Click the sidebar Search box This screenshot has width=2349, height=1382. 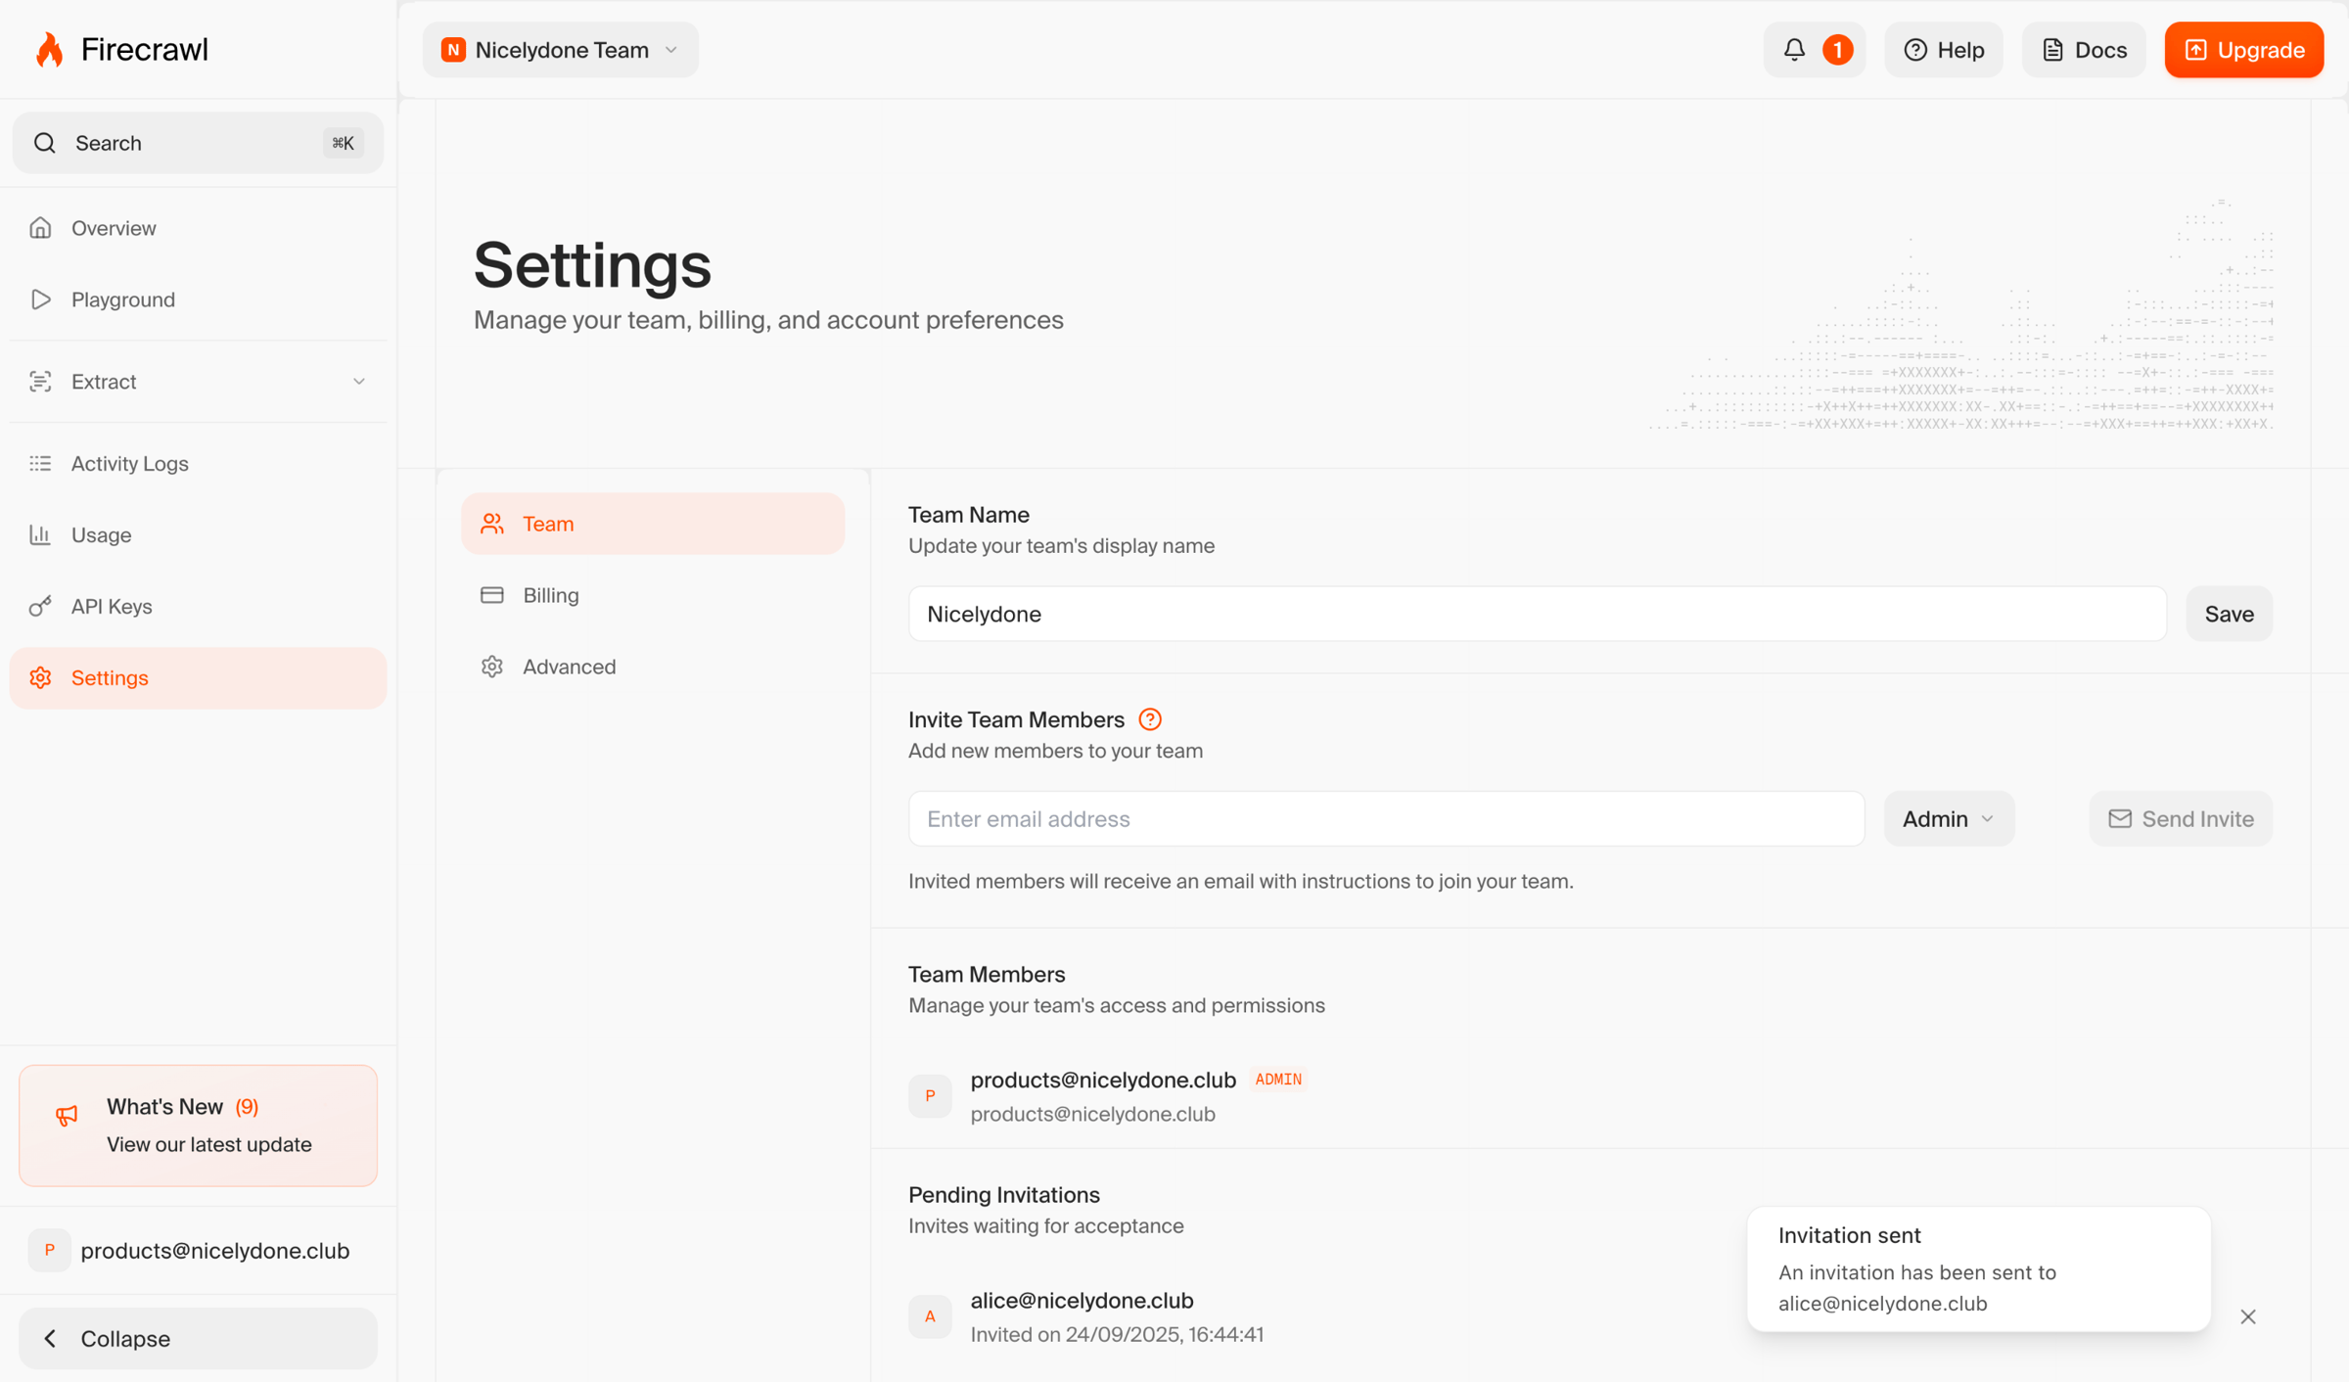(x=198, y=143)
